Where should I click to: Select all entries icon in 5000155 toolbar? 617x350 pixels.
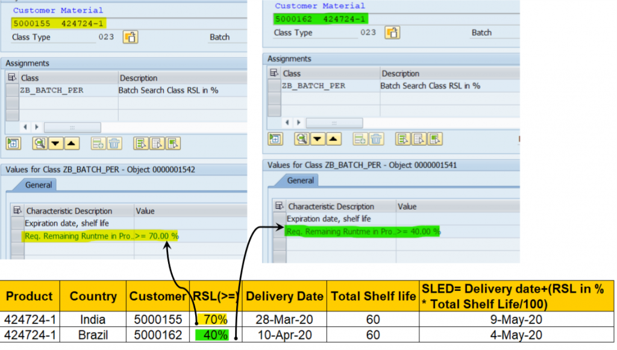click(140, 143)
